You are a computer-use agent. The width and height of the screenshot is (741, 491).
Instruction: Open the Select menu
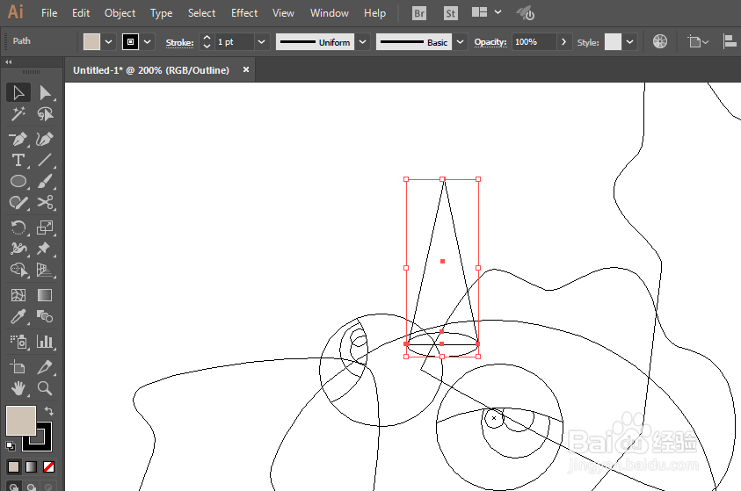coord(202,13)
